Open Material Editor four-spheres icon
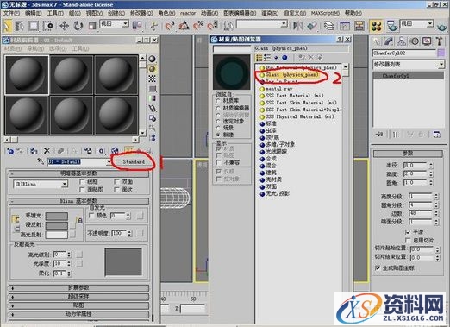The height and width of the screenshot is (327, 450). click(376, 26)
